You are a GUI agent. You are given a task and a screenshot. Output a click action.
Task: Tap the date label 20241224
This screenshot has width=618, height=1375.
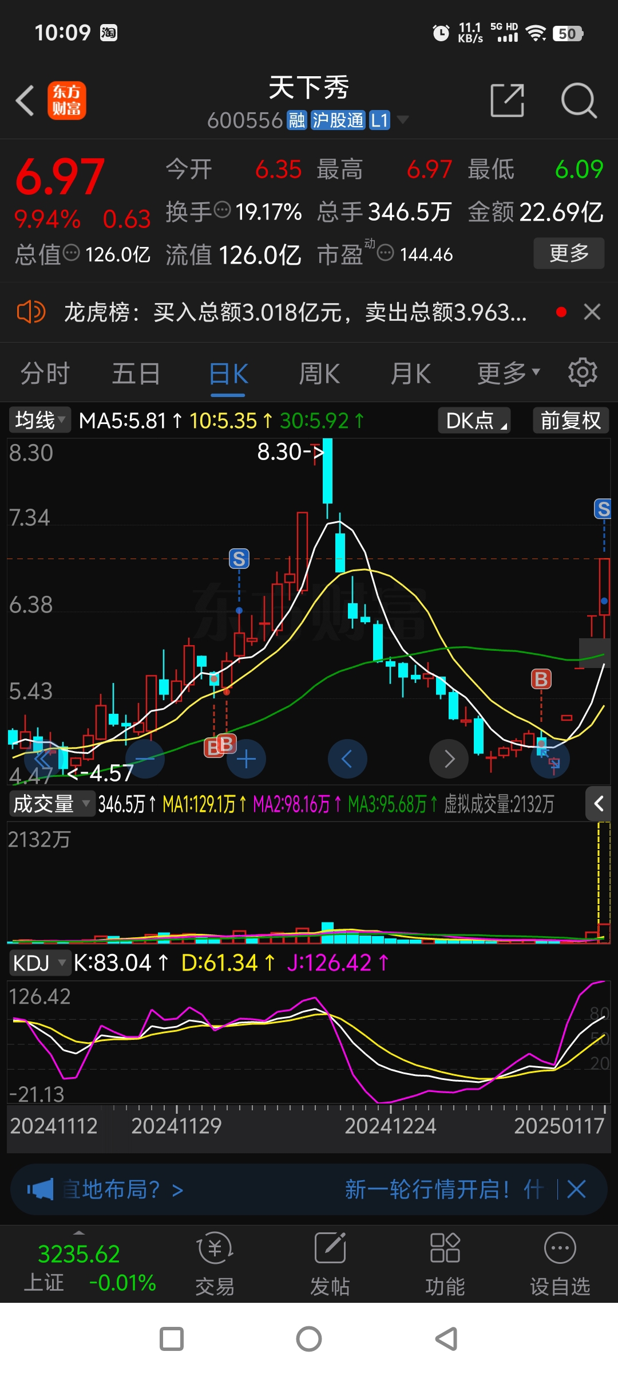click(390, 1126)
